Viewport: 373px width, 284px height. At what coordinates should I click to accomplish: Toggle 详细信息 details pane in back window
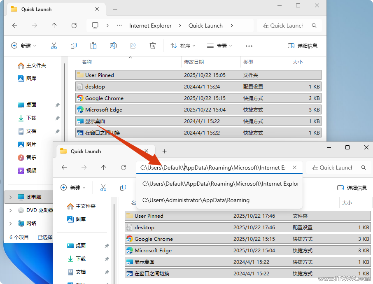pos(303,46)
